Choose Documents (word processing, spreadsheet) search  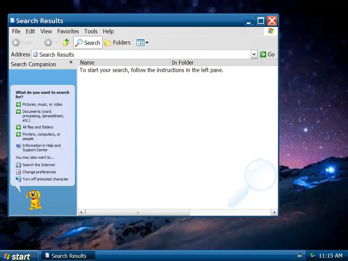[43, 116]
